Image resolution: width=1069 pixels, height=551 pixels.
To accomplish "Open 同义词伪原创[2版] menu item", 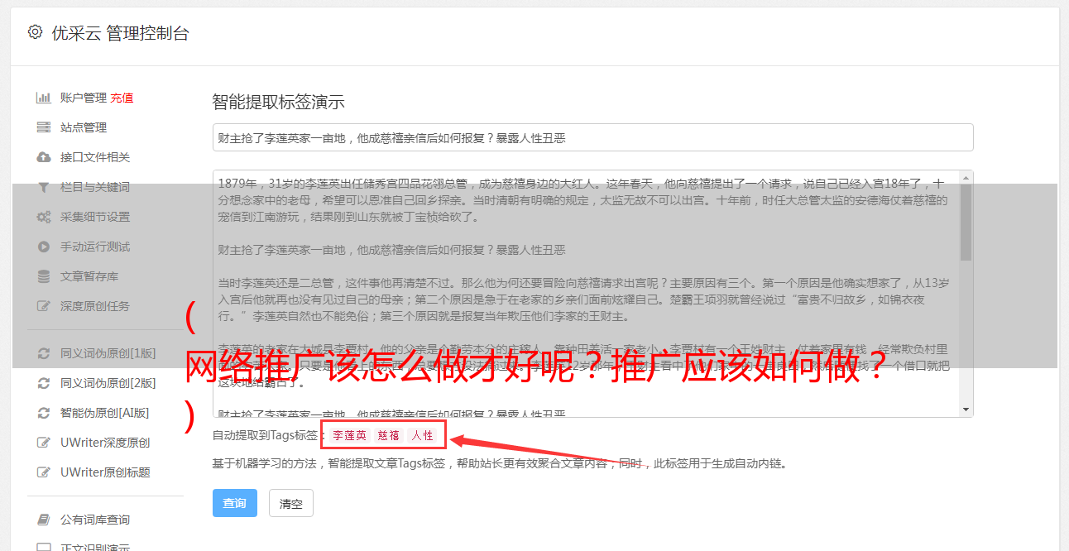I will click(108, 383).
